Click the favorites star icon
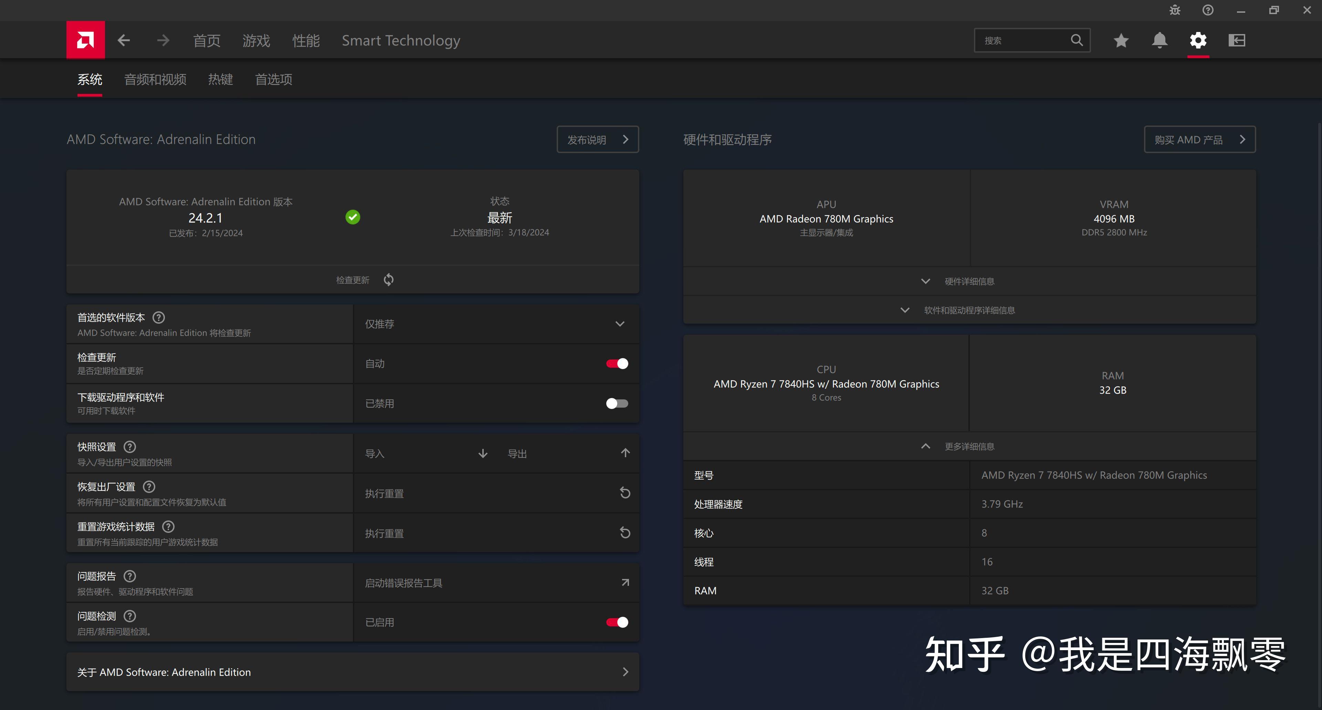The image size is (1322, 710). [x=1121, y=40]
